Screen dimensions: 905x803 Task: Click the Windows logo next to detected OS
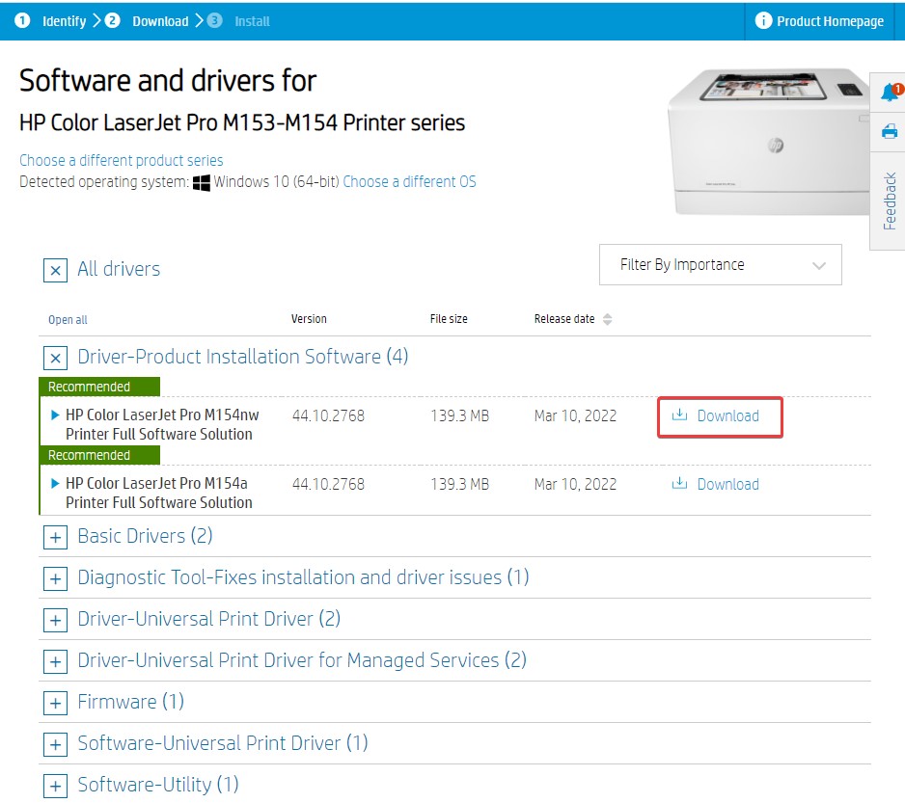coord(202,181)
